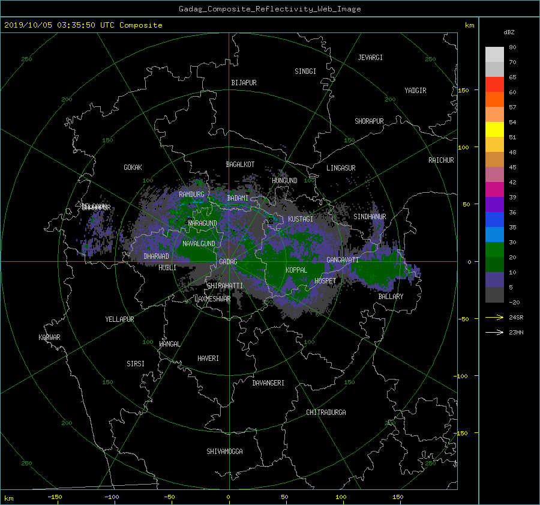Click the HOSPET city label
This screenshot has height=505, width=540.
[325, 281]
